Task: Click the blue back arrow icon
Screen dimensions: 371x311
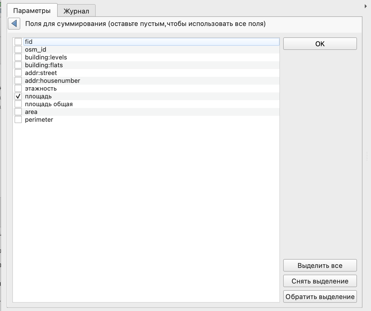Action: 14,24
